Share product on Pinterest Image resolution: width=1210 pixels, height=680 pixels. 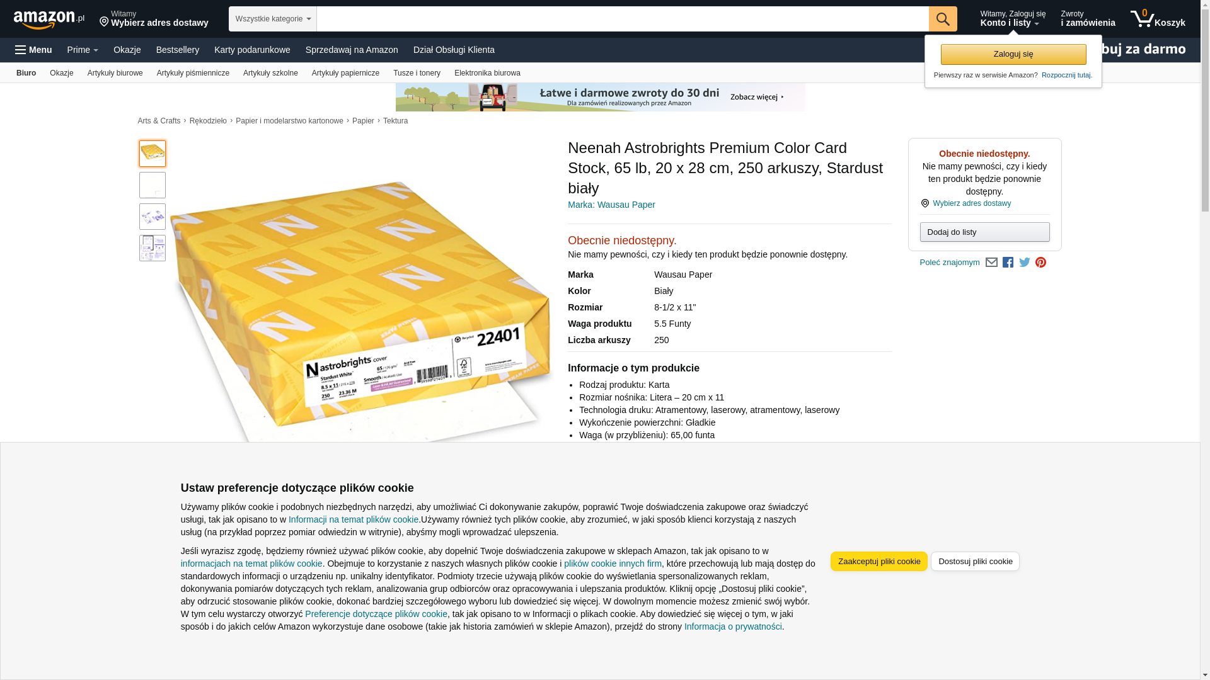pos(1040,263)
